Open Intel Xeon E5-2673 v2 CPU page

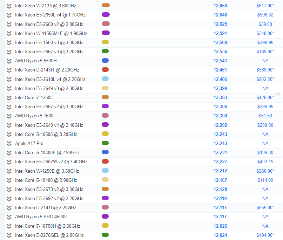[49, 190]
